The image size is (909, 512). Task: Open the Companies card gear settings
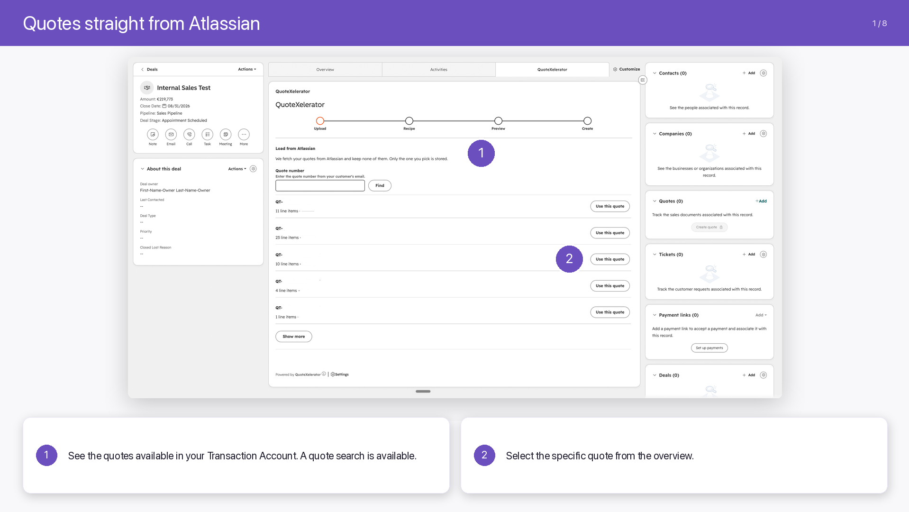click(x=763, y=134)
